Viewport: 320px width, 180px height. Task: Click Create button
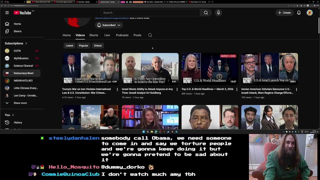coord(284,13)
